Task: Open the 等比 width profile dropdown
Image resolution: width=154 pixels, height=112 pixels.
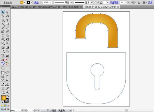Action: (71, 3)
